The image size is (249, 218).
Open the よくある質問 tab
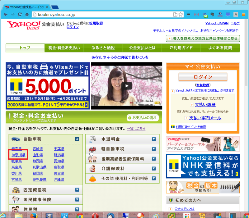click(x=220, y=48)
